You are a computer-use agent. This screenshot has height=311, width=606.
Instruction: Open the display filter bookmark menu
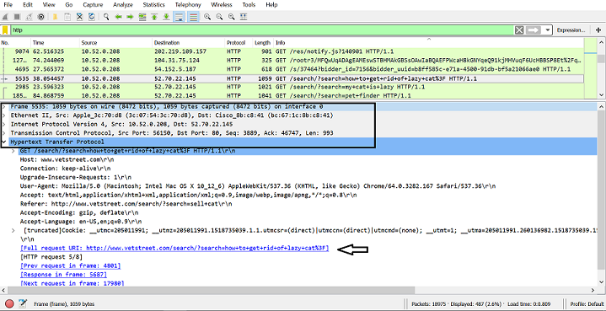pos(5,29)
